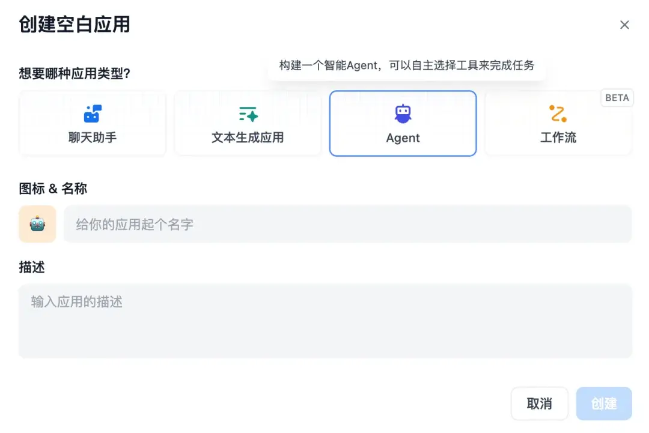This screenshot has height=433, width=649.
Task: Click the 创建 create button
Action: (x=603, y=404)
